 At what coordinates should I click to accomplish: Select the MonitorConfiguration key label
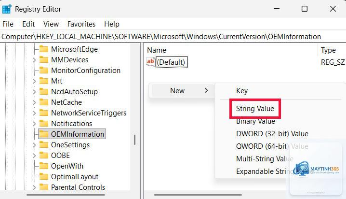click(x=86, y=71)
